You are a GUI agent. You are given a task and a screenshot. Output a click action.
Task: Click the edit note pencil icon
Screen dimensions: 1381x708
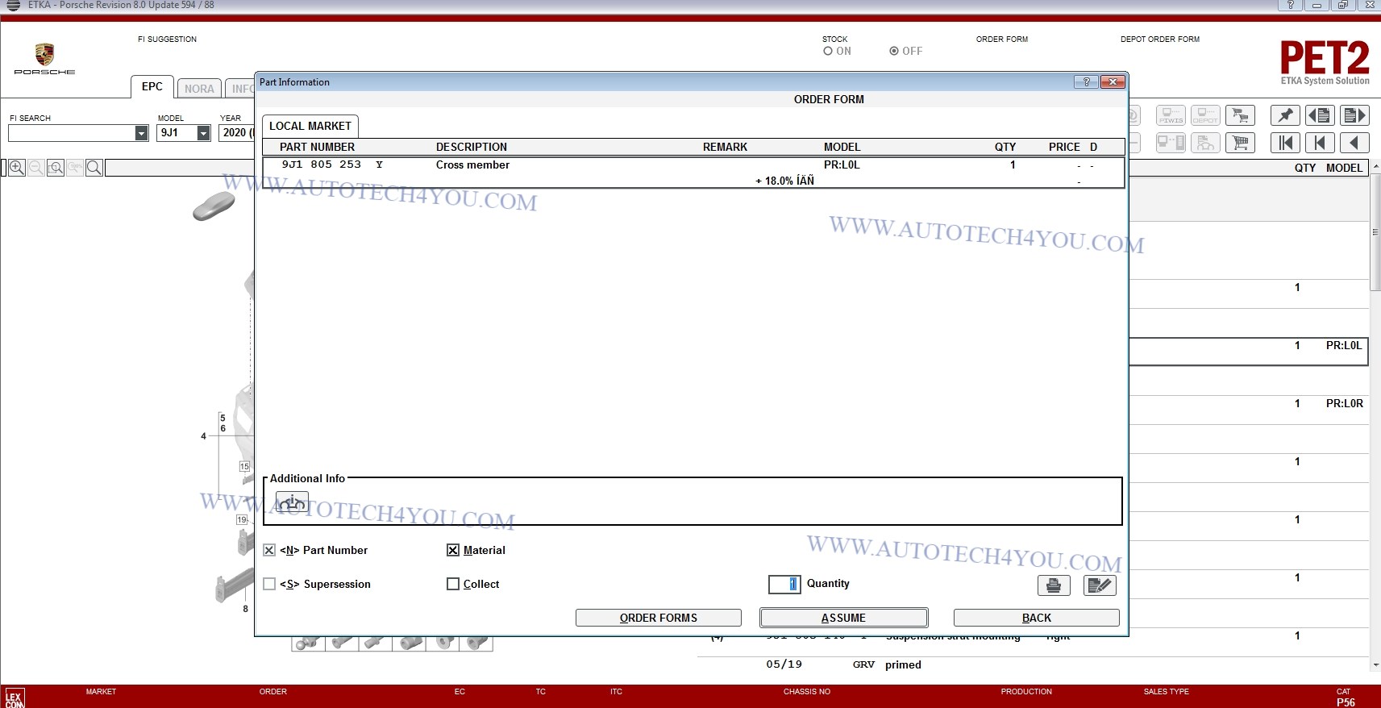(1100, 585)
